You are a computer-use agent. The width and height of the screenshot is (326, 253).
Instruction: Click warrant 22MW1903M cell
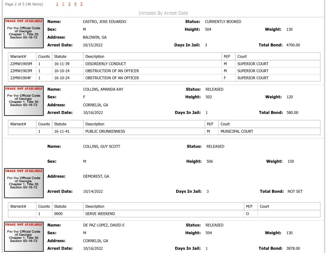coord(22,71)
